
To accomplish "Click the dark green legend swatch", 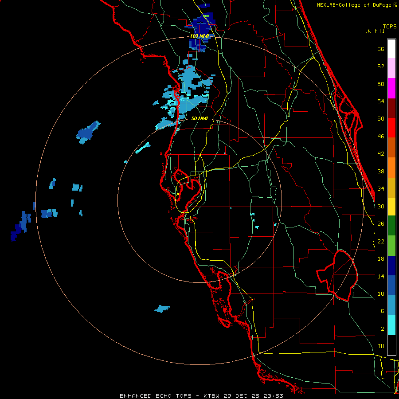I will (x=391, y=226).
